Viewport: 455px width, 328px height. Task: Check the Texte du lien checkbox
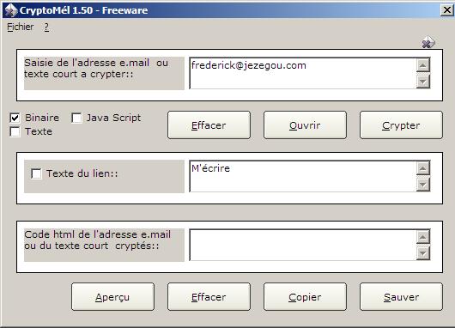coord(36,173)
